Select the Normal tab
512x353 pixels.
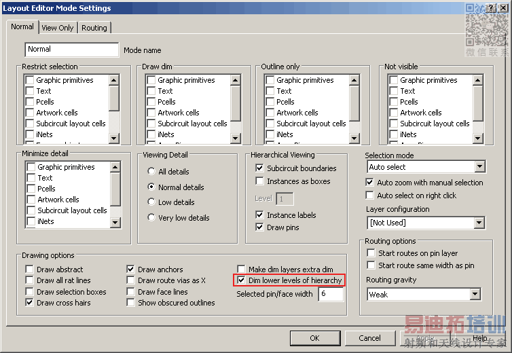[22, 26]
